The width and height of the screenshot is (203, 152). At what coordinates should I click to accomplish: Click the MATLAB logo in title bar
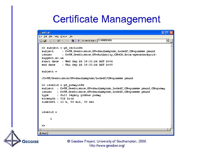pyautogui.click(x=40, y=33)
